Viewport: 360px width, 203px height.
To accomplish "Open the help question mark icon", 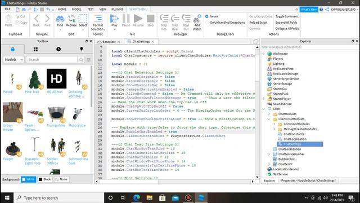I will pos(321,10).
